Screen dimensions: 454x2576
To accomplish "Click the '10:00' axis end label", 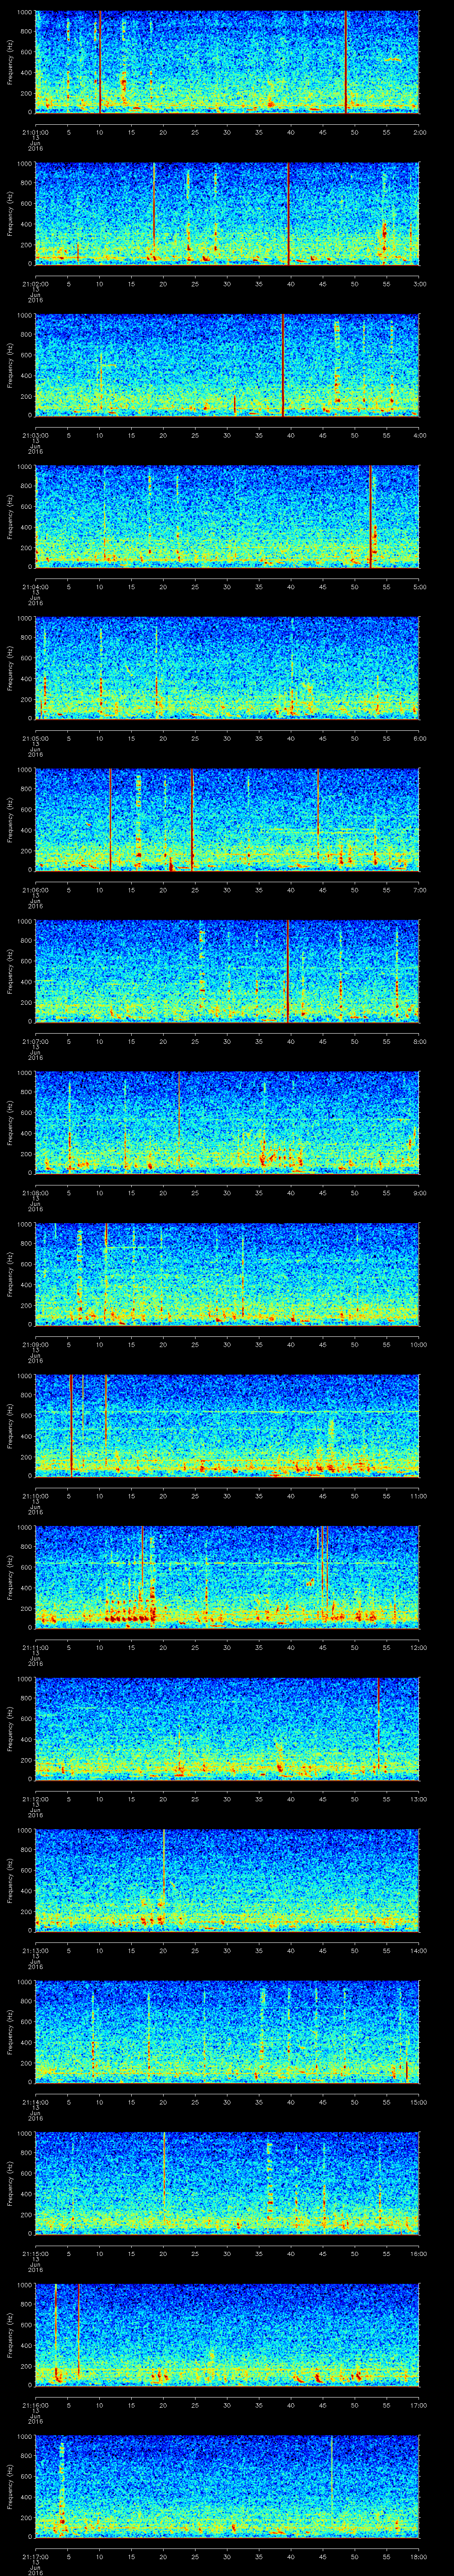I will coord(419,1343).
